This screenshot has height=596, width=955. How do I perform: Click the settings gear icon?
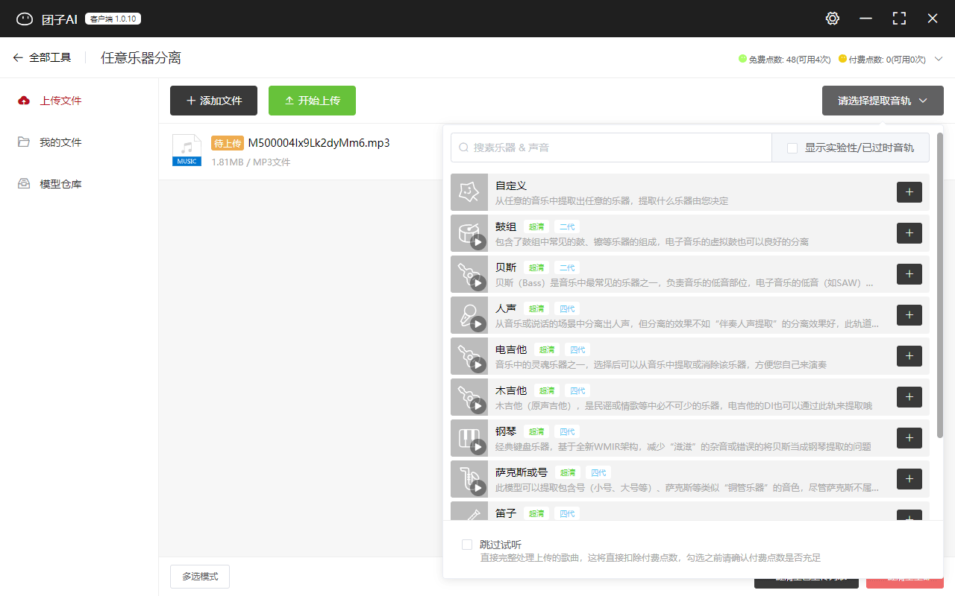click(832, 18)
